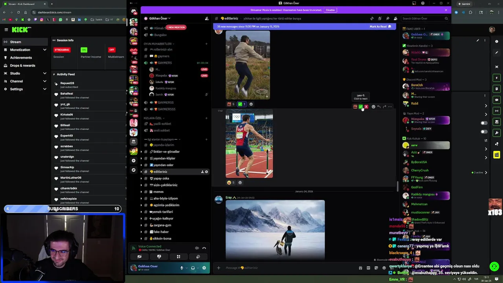
Task: Click Disable in the Streamer Mode banner
Action: click(x=330, y=10)
